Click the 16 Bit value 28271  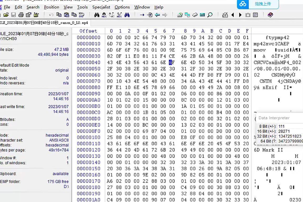point(284,131)
